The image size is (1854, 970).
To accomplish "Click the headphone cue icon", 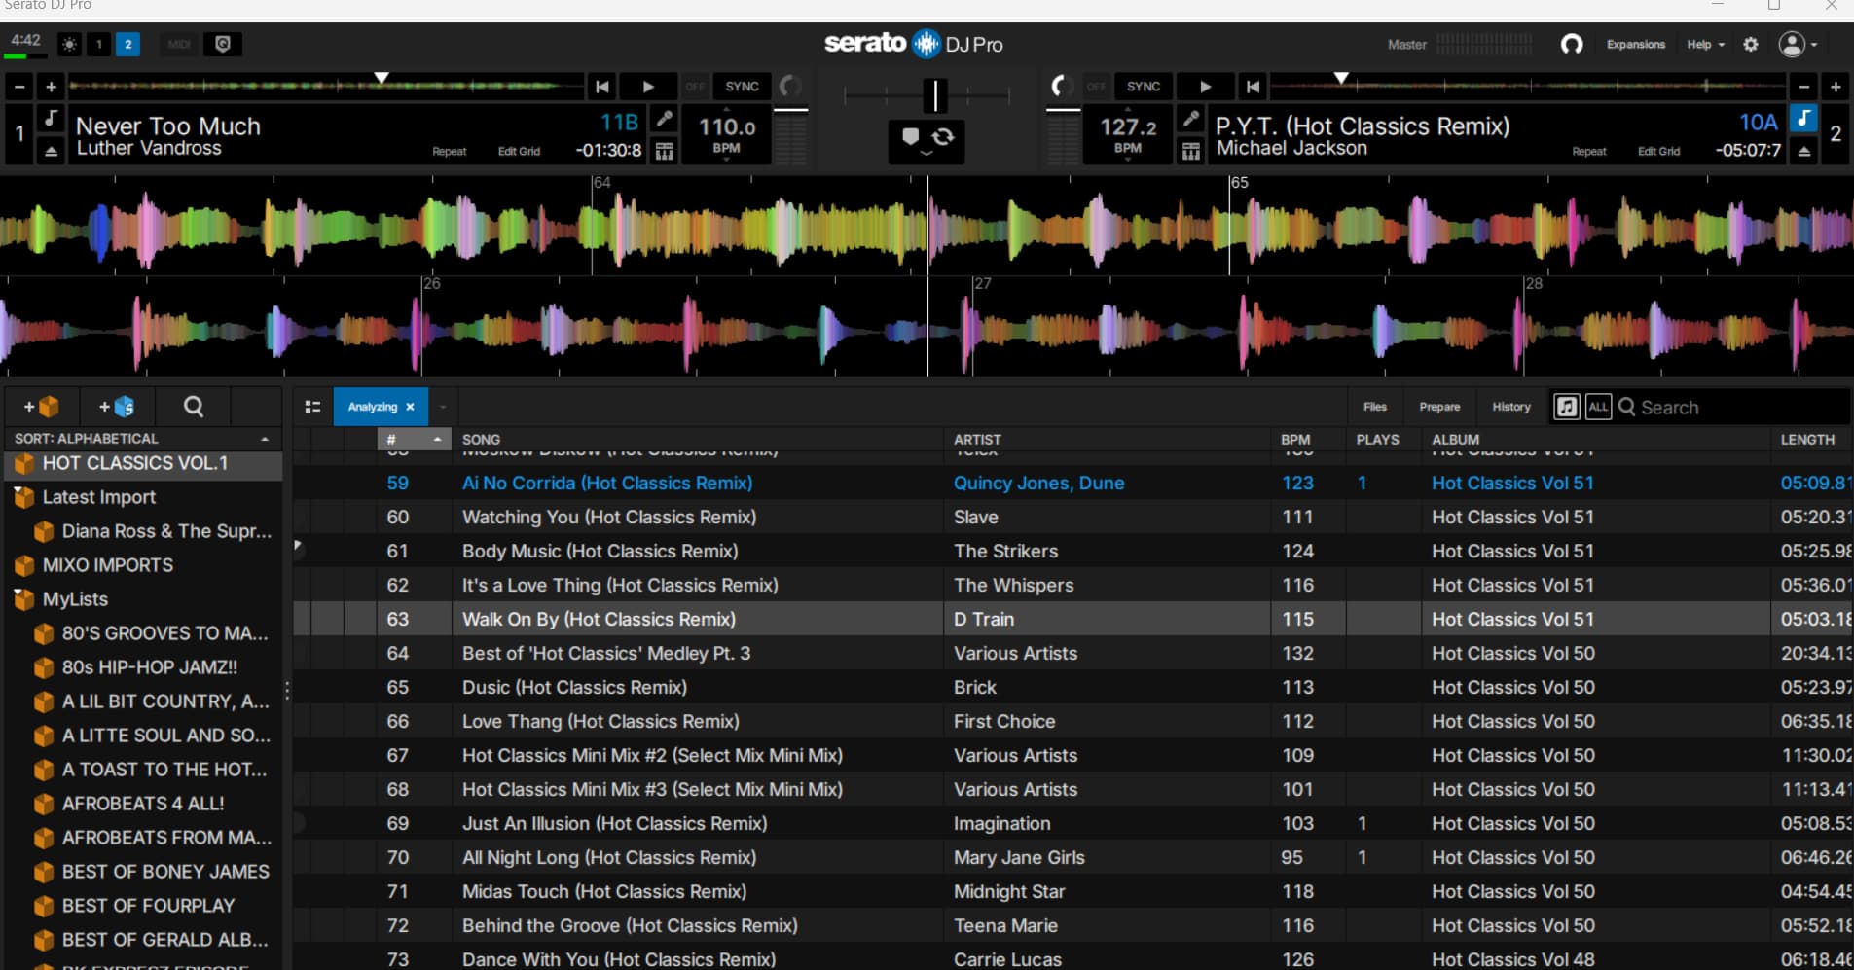I will 1572,45.
